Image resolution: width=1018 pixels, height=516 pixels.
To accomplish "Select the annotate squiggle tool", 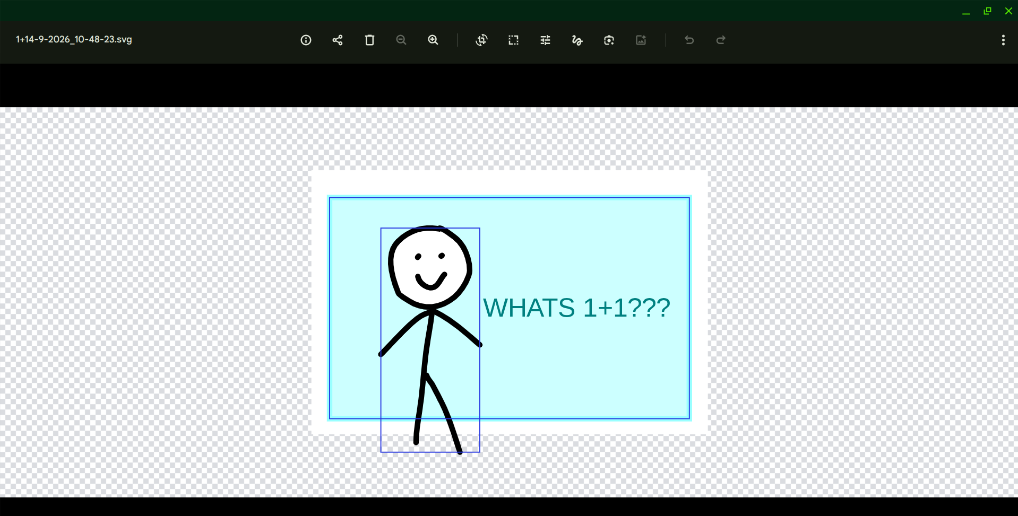I will [577, 40].
